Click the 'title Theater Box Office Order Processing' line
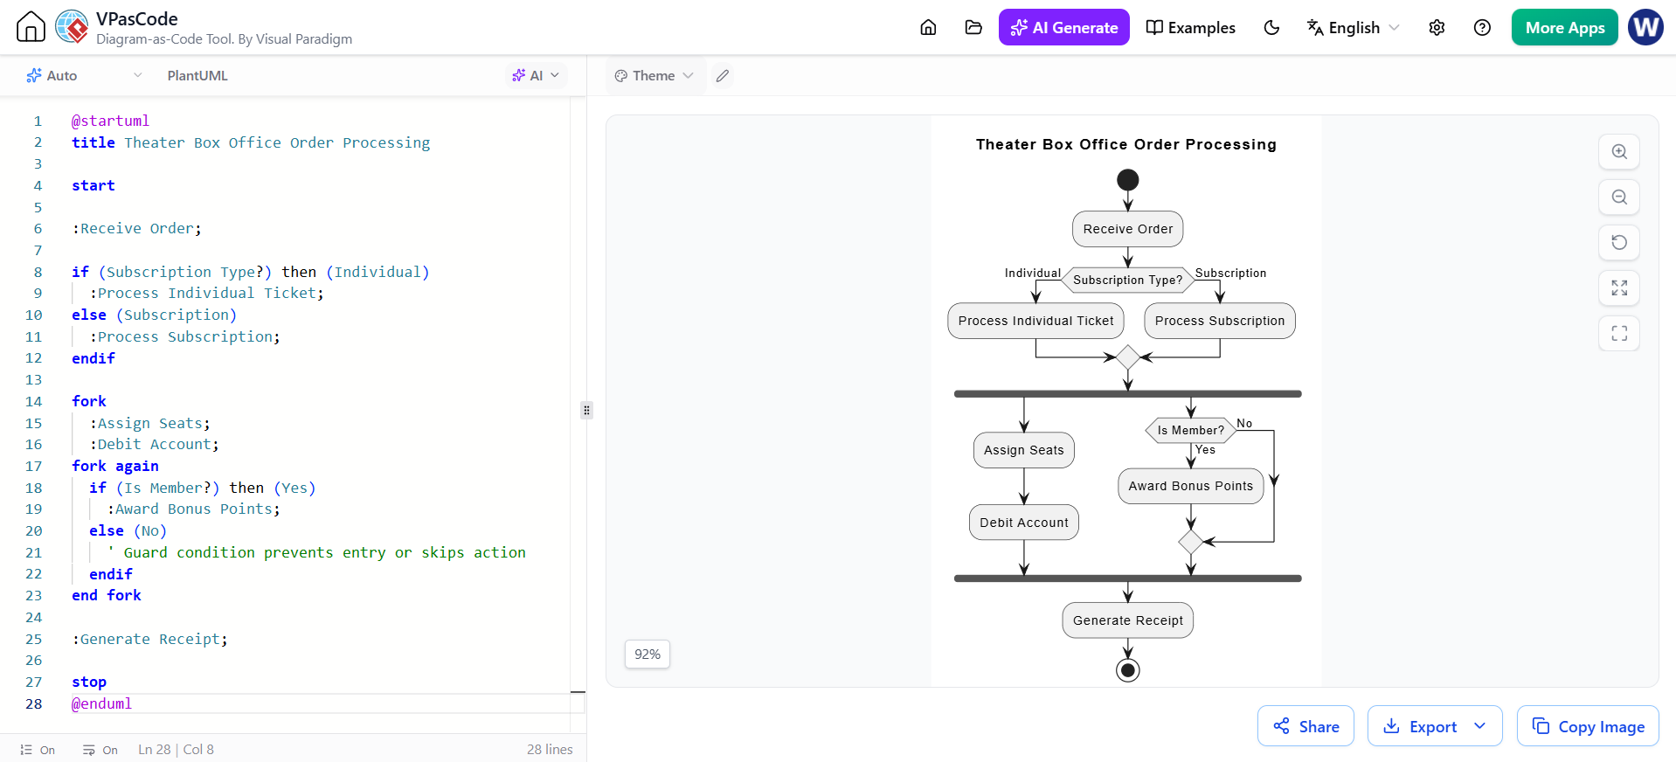This screenshot has height=762, width=1676. click(x=251, y=142)
